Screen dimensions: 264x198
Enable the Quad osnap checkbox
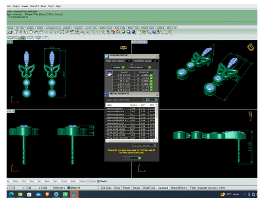(x=59, y=181)
